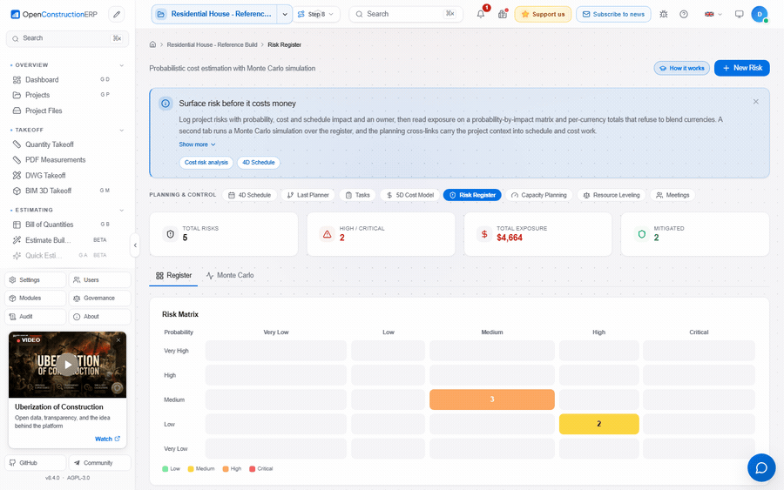Select the Risk Register tab

(472, 195)
